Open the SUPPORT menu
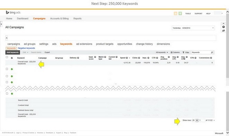 (x=198, y=13)
